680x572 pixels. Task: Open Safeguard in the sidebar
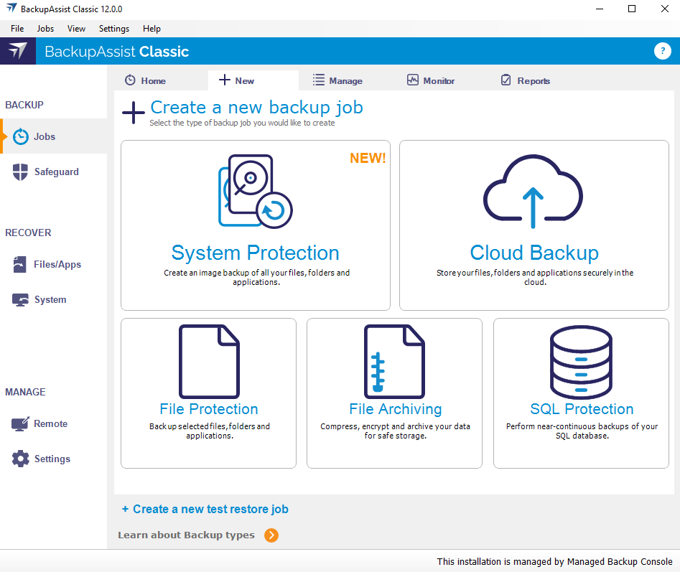point(54,172)
